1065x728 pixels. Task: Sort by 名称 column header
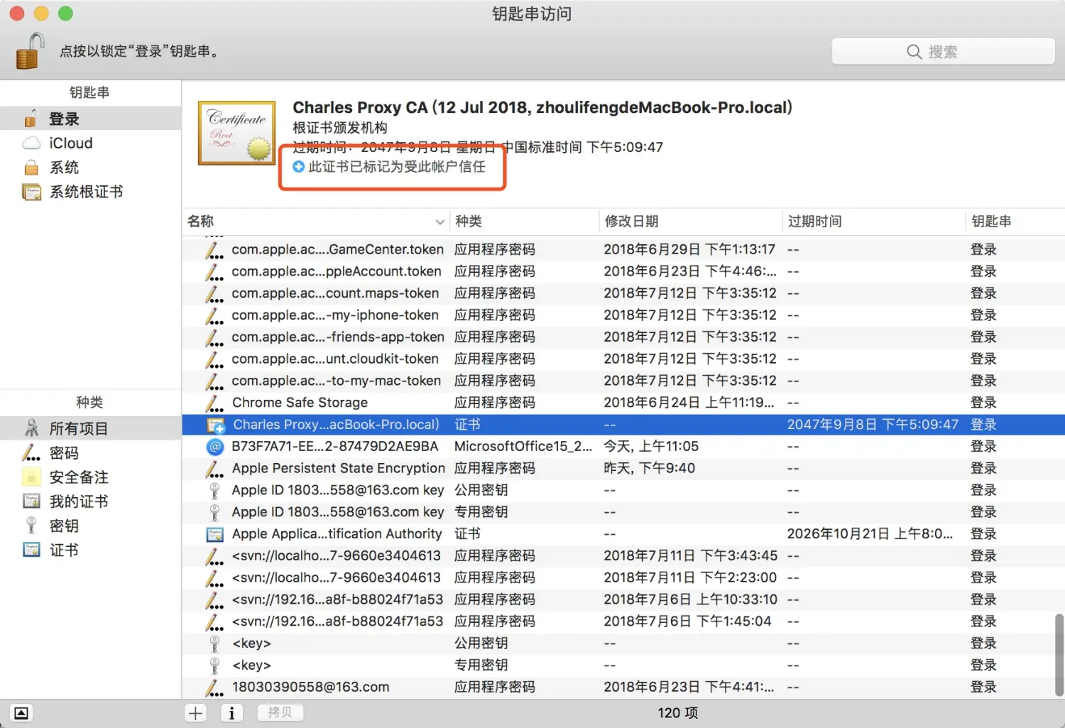pyautogui.click(x=315, y=222)
